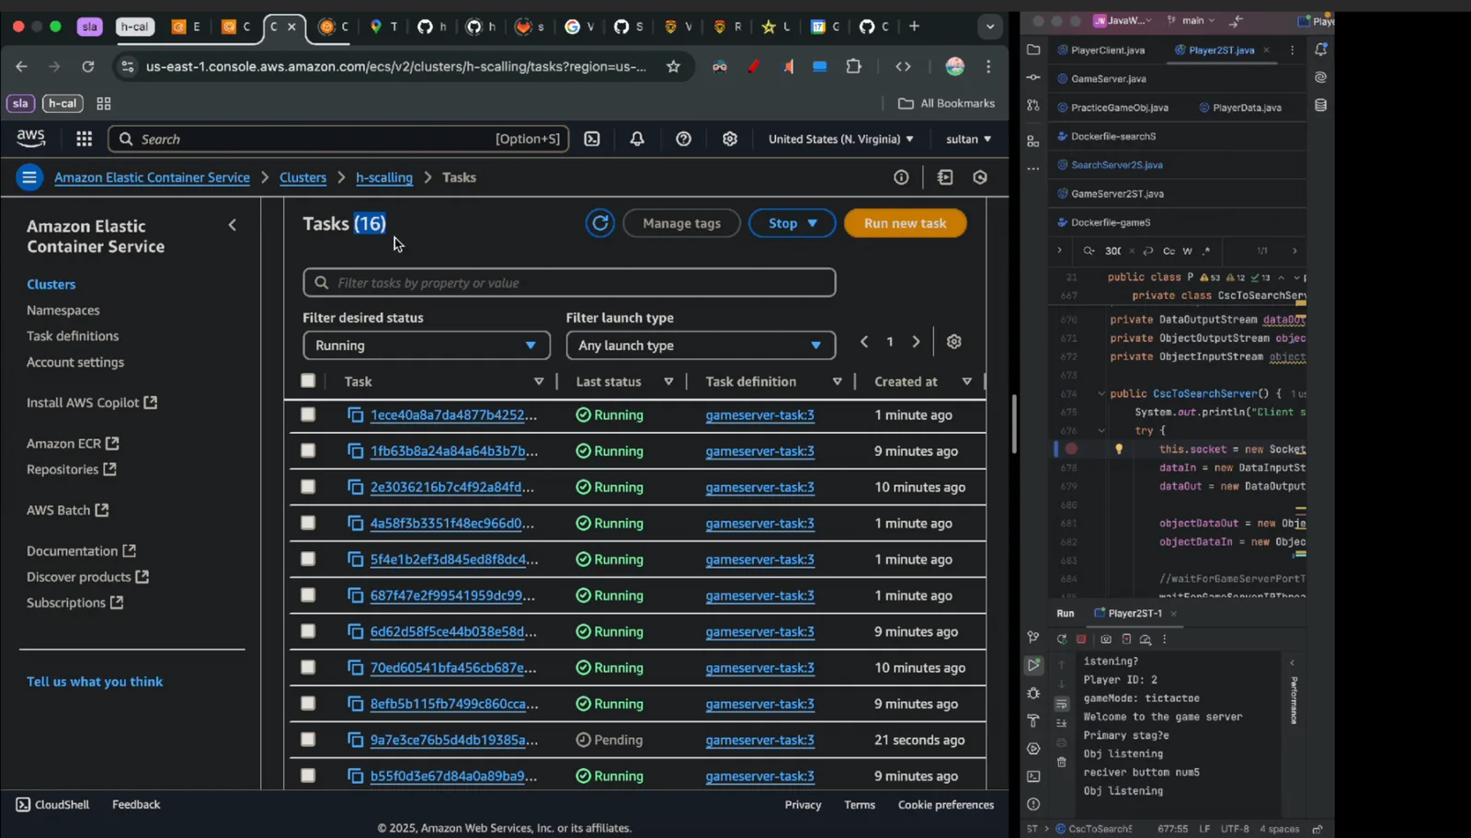Open IDE terminal tool window
This screenshot has height=838, width=1471.
[1033, 776]
